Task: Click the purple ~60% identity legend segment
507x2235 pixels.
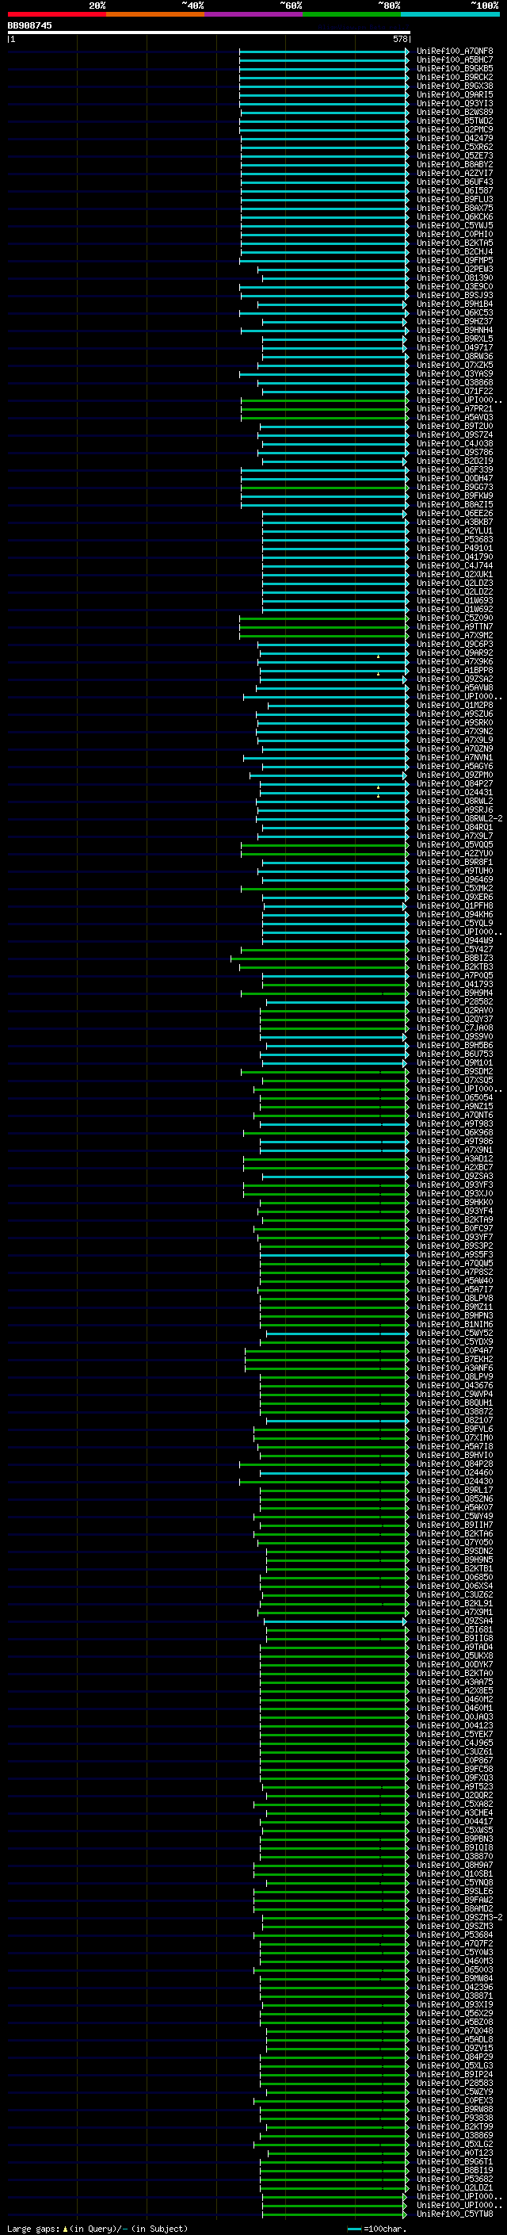Action: point(253,14)
